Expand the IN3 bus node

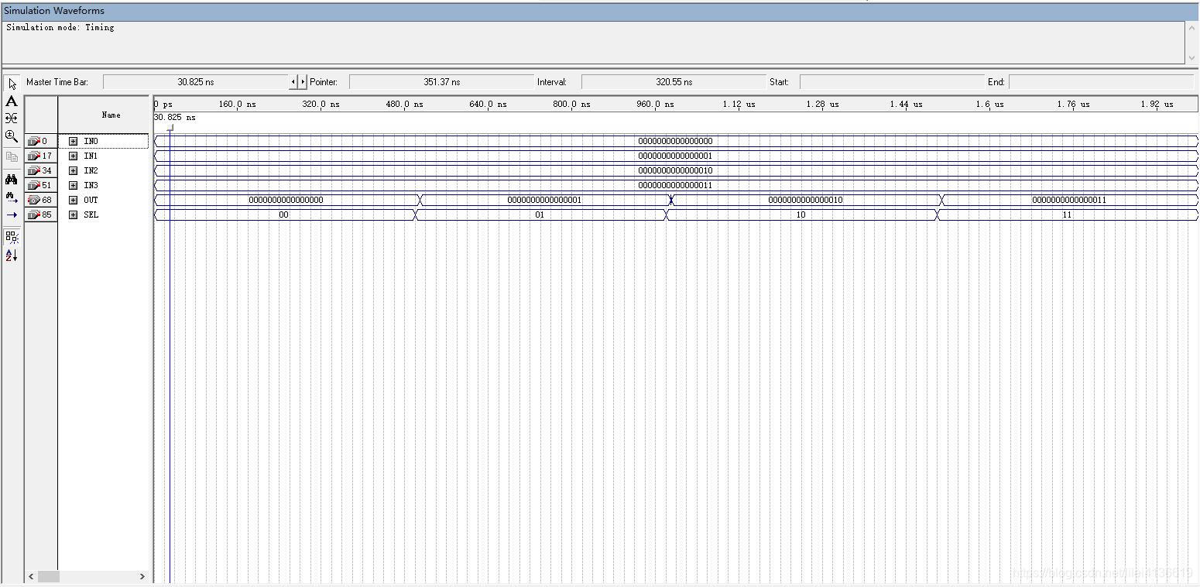pyautogui.click(x=73, y=185)
